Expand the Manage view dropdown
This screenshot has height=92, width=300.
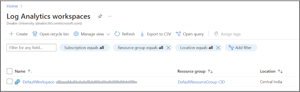pyautogui.click(x=92, y=34)
